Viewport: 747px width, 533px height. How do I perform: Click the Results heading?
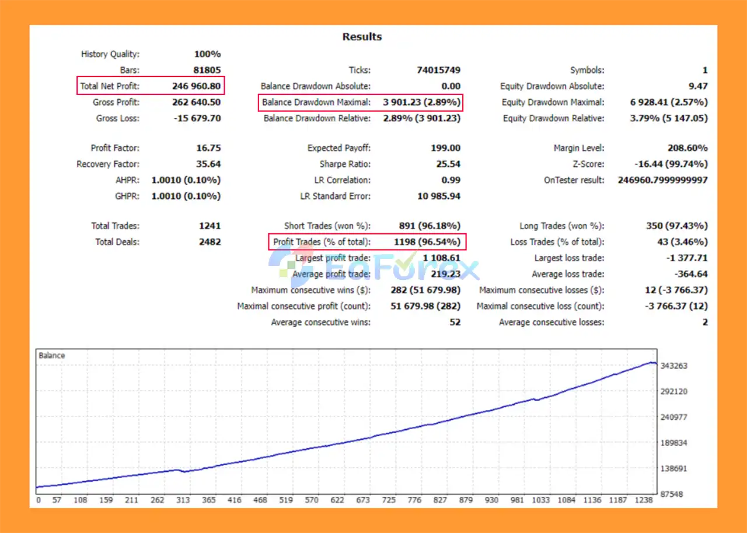(362, 37)
